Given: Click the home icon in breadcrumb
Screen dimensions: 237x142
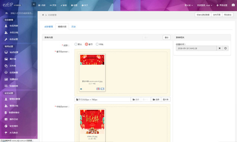Looking at the screenshot, I should click(43, 15).
